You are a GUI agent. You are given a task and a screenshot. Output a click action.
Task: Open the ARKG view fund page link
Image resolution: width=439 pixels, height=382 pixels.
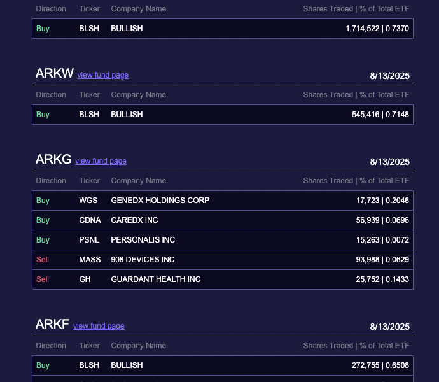101,161
